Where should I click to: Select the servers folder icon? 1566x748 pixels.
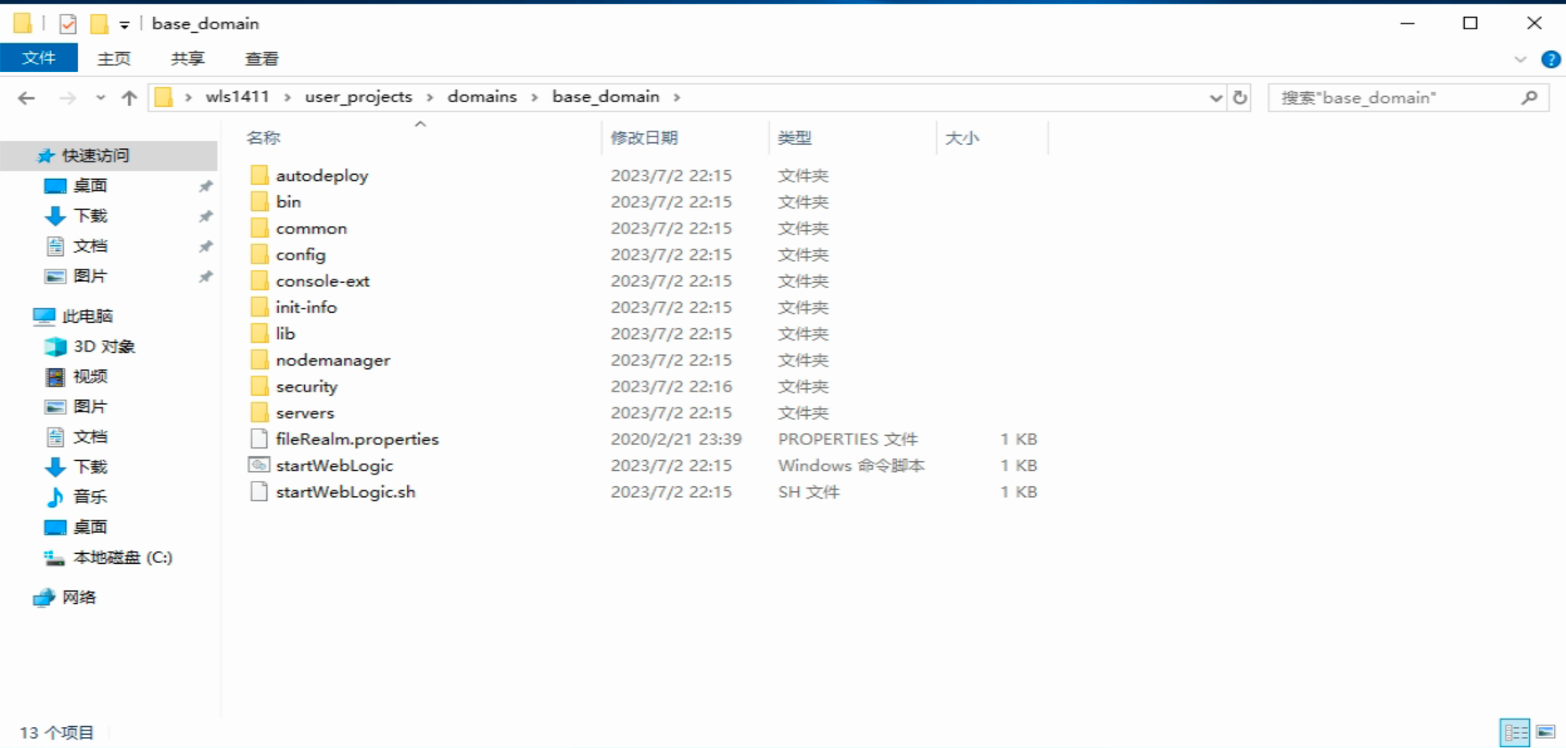tap(260, 412)
